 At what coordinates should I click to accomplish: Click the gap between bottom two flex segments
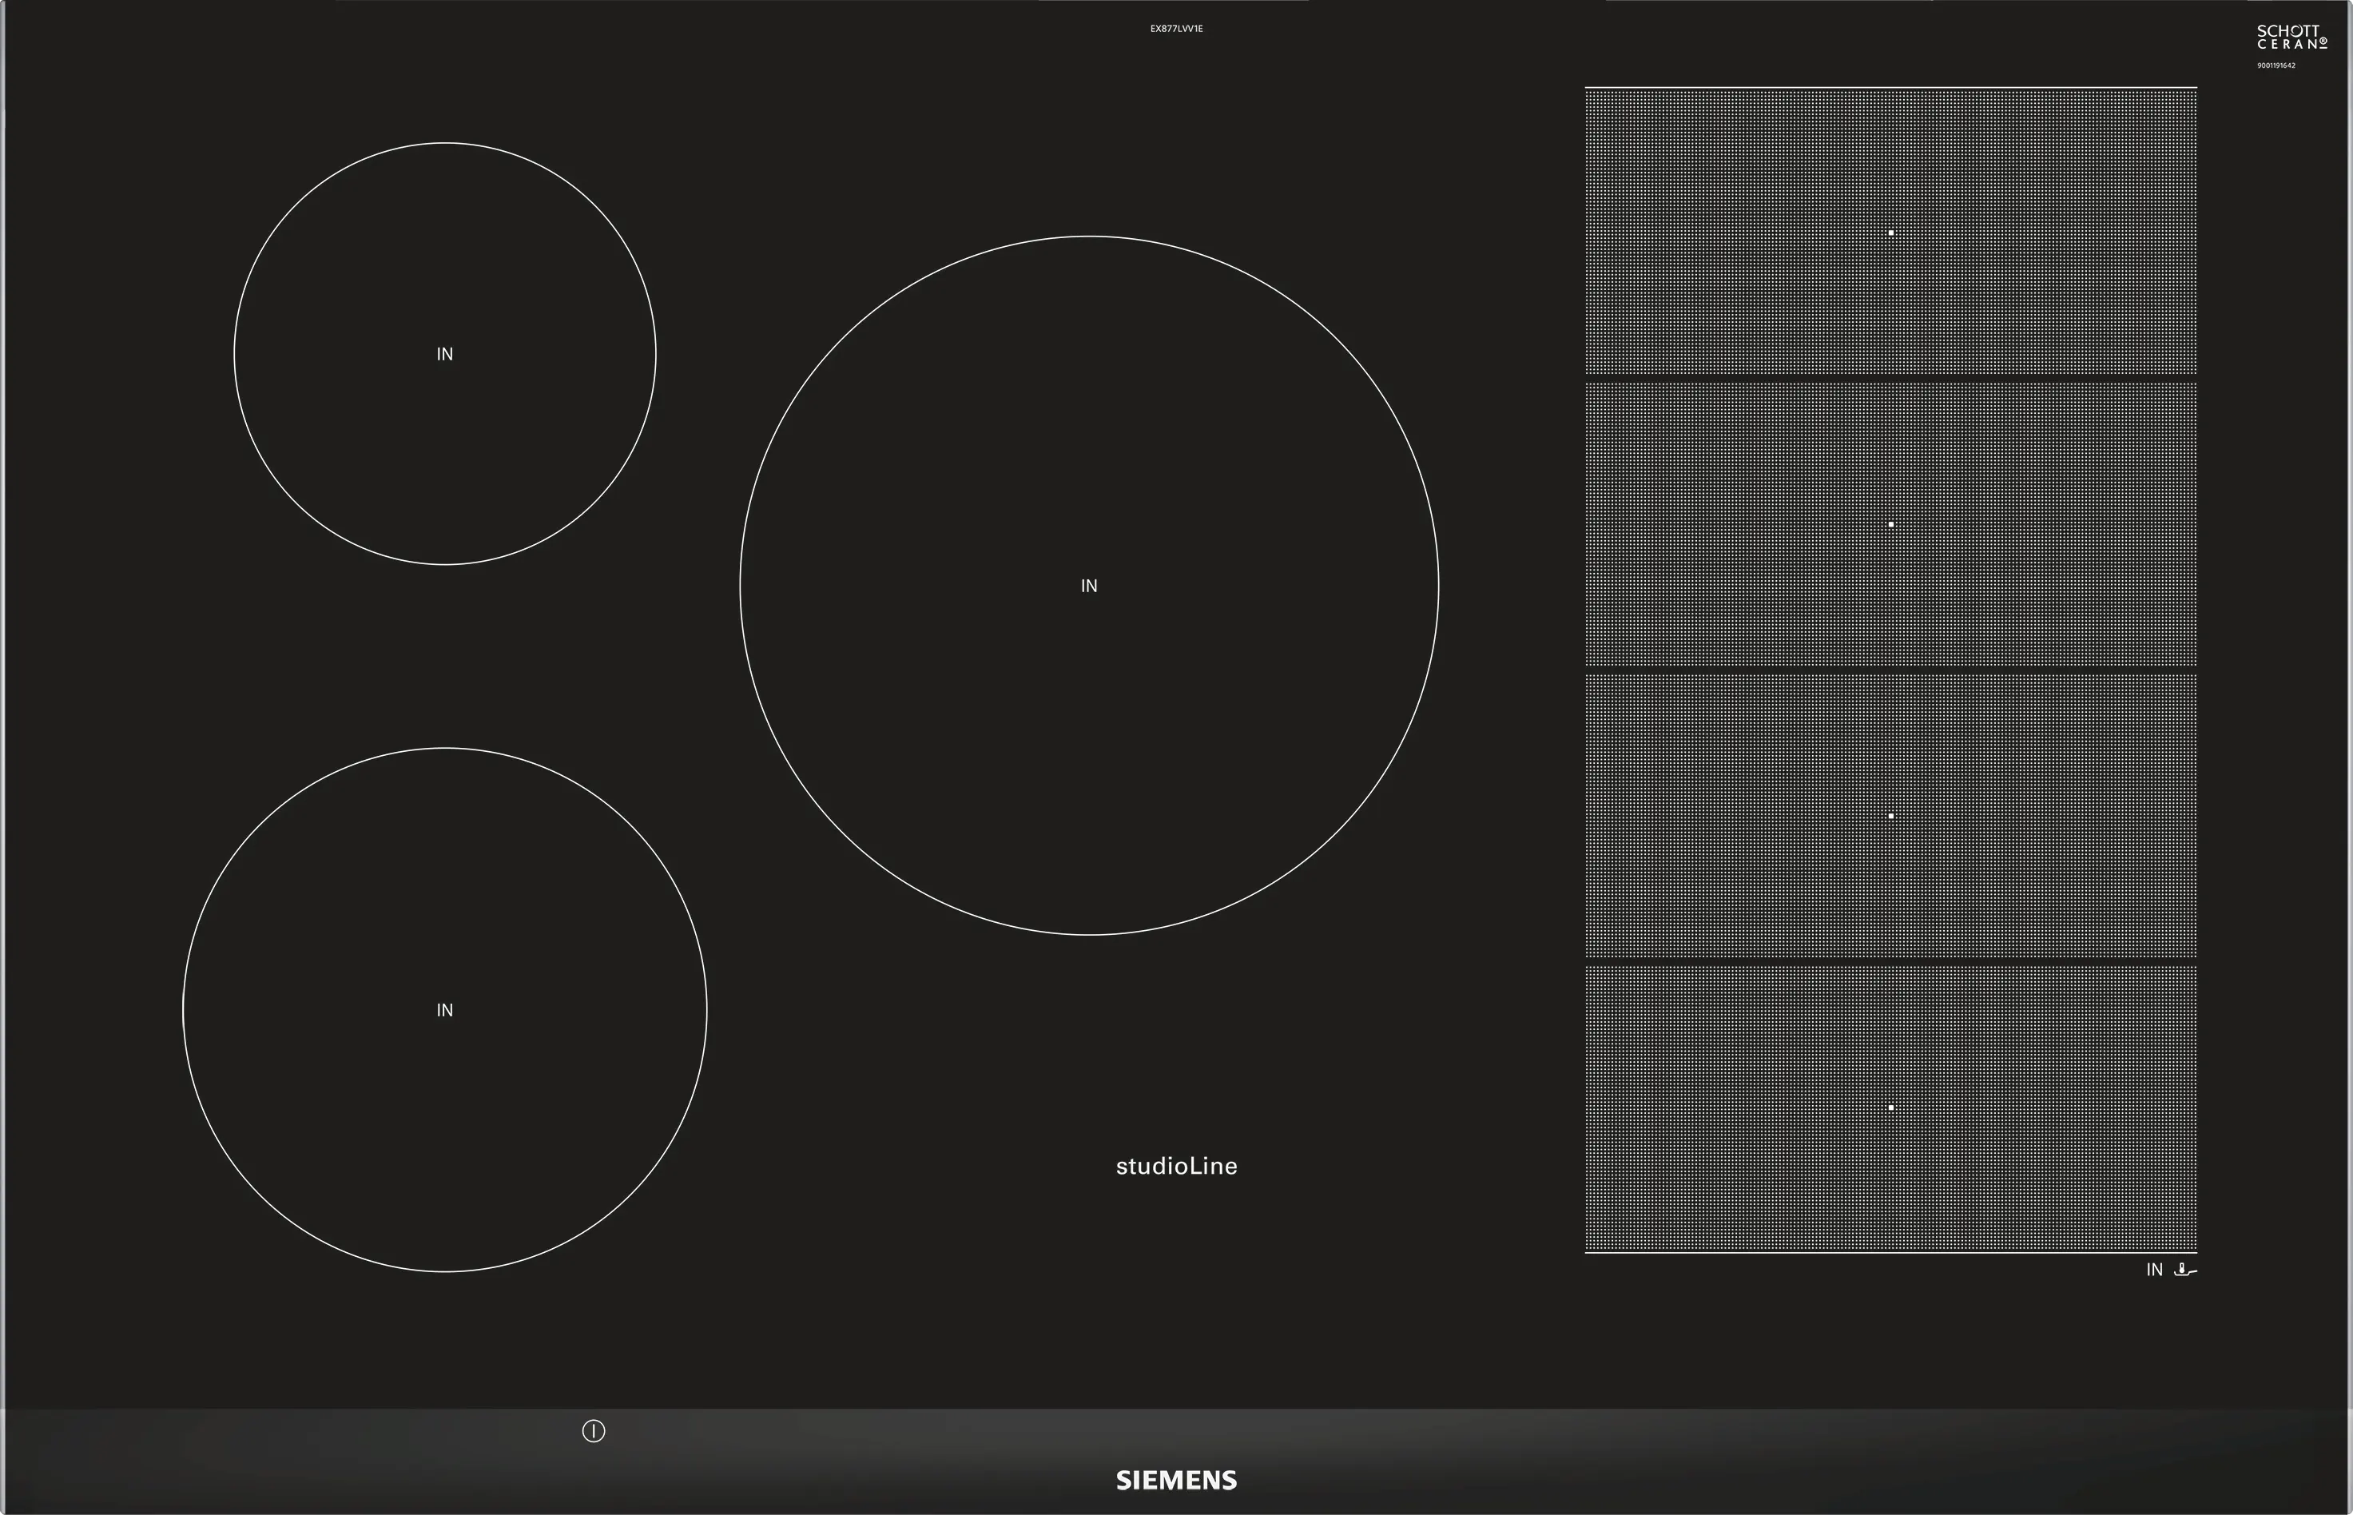click(1890, 961)
